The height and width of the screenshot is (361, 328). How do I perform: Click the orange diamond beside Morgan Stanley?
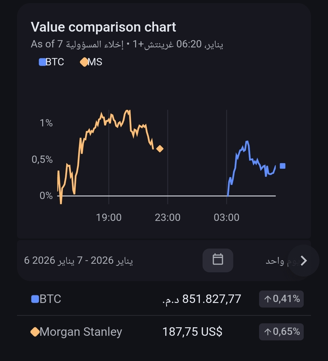click(x=35, y=332)
